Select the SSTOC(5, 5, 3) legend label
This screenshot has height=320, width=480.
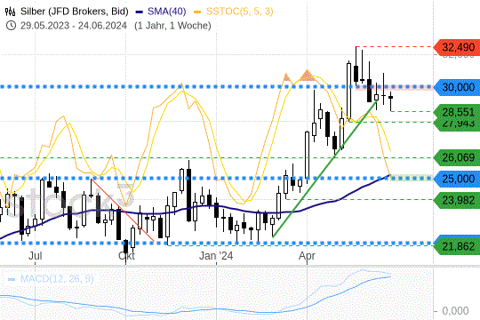point(240,12)
